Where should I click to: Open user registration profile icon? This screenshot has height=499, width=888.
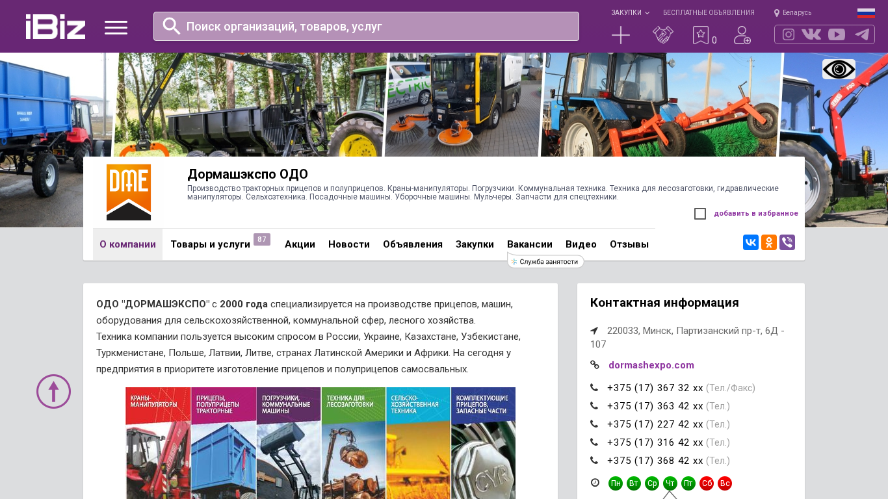pos(742,35)
